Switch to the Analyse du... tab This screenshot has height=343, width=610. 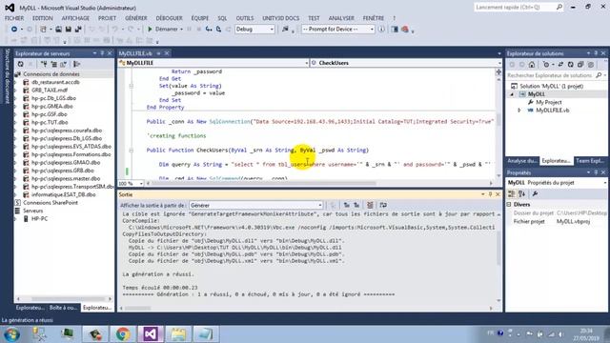(522, 161)
